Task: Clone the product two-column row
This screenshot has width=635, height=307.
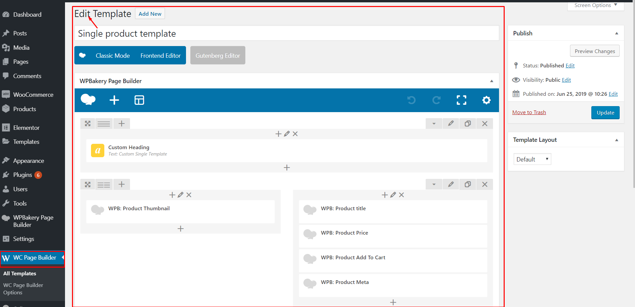Action: click(x=468, y=184)
